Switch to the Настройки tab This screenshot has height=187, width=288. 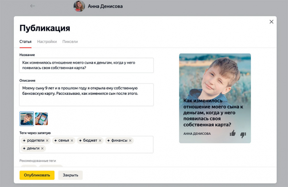[47, 42]
